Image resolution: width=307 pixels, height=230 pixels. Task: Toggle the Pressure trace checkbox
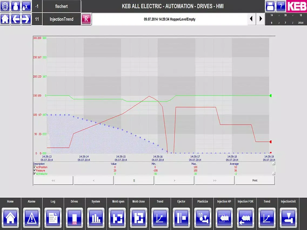tap(35, 170)
